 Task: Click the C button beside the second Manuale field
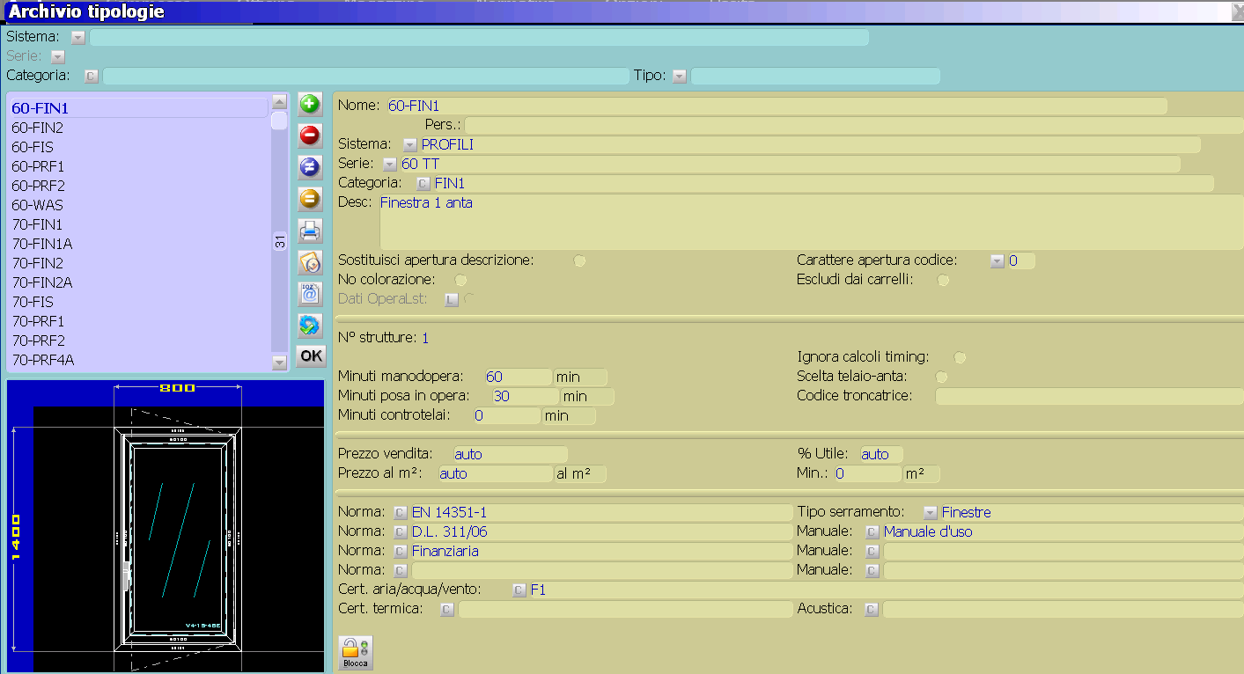(872, 552)
